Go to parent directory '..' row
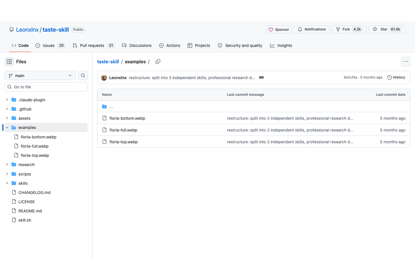The image size is (415, 259). pyautogui.click(x=254, y=106)
